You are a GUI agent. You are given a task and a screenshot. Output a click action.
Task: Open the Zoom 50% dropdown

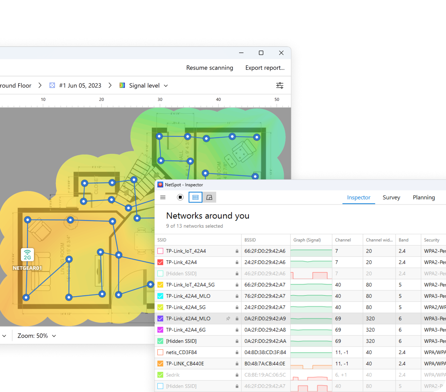click(54, 336)
